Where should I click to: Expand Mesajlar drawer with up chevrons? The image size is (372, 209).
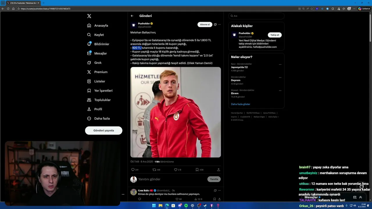[360, 197]
